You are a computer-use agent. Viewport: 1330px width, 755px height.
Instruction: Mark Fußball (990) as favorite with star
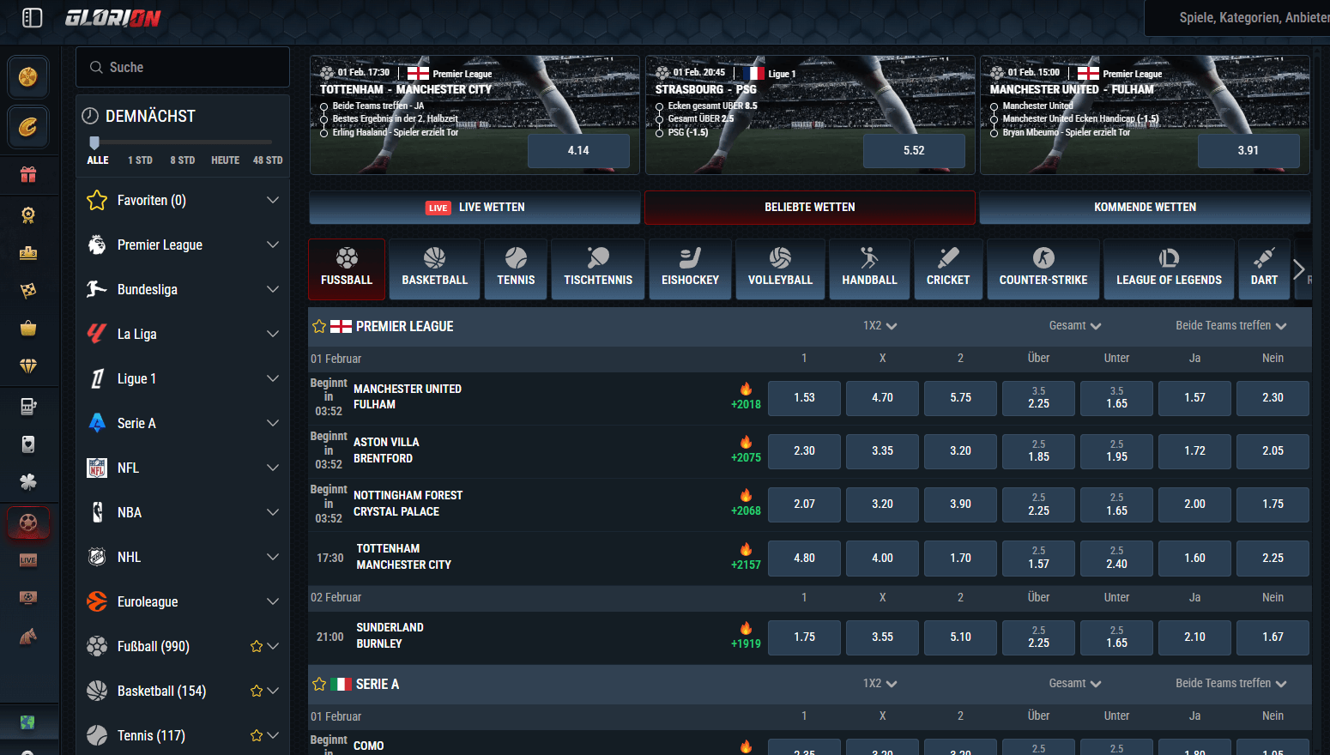coord(256,646)
